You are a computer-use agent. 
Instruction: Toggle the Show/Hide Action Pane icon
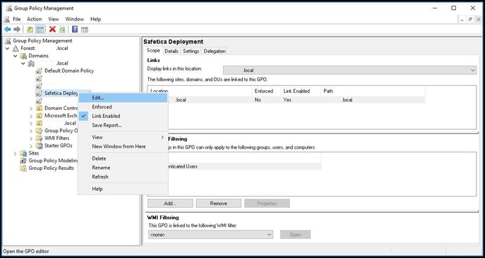point(85,30)
